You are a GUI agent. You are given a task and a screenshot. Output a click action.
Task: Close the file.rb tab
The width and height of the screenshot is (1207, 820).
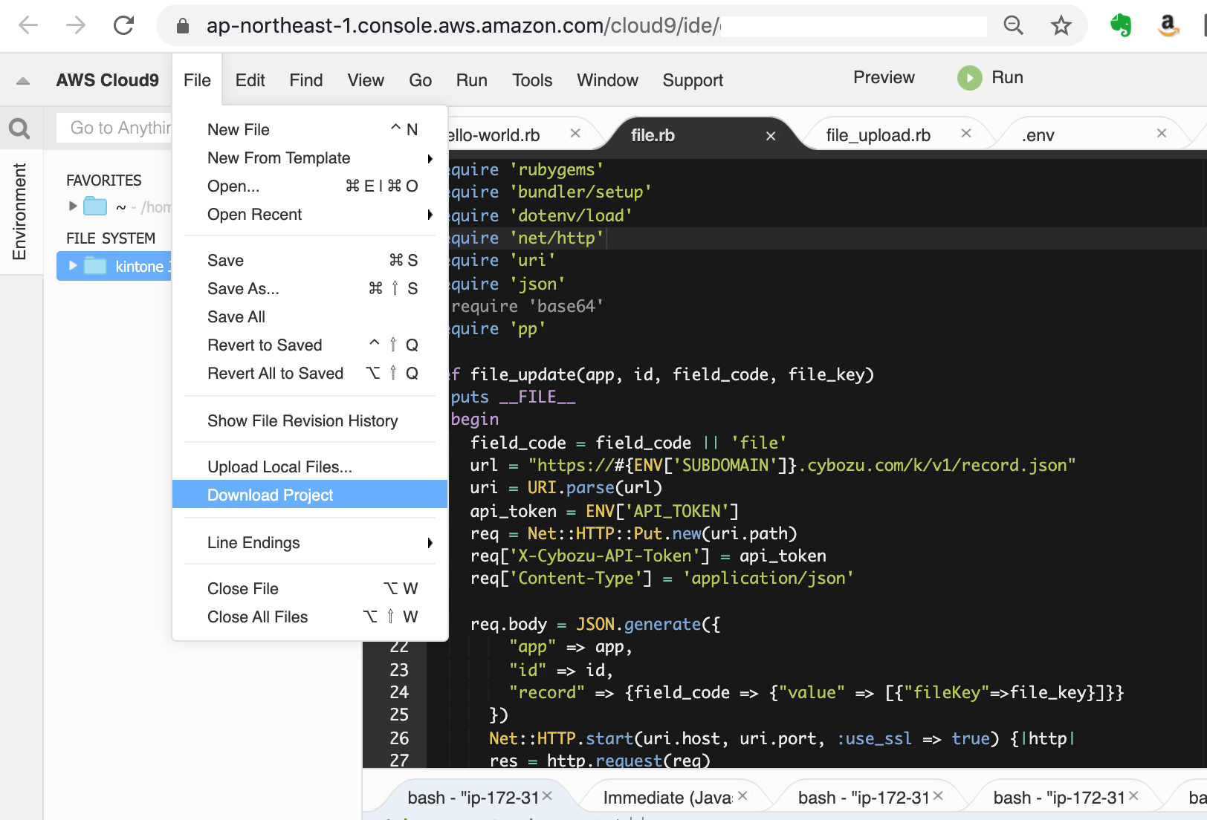coord(771,136)
